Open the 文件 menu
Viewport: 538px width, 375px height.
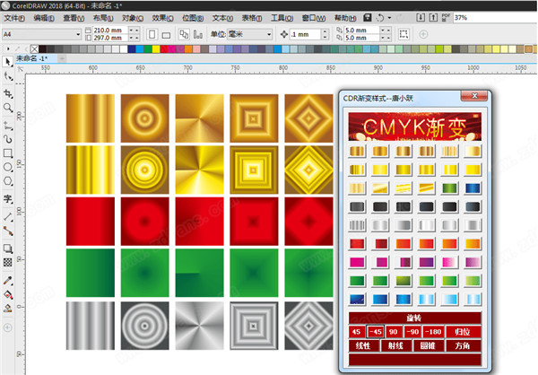pyautogui.click(x=14, y=18)
